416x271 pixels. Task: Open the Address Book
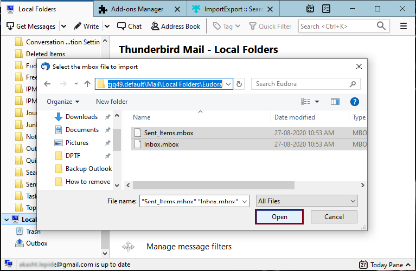(175, 26)
